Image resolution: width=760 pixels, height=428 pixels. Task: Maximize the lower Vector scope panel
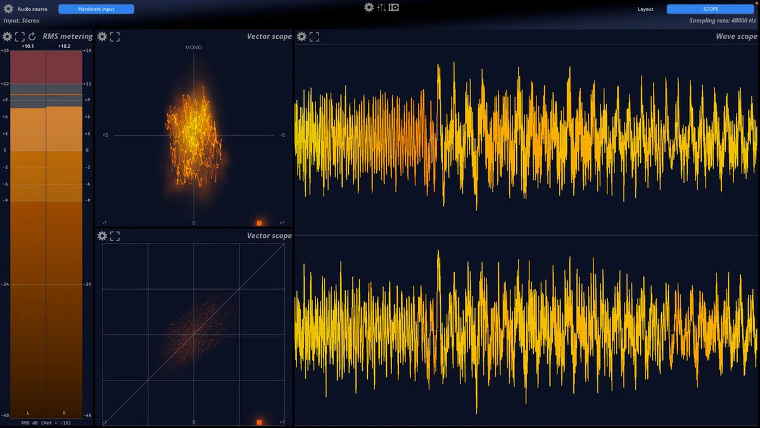coord(115,236)
